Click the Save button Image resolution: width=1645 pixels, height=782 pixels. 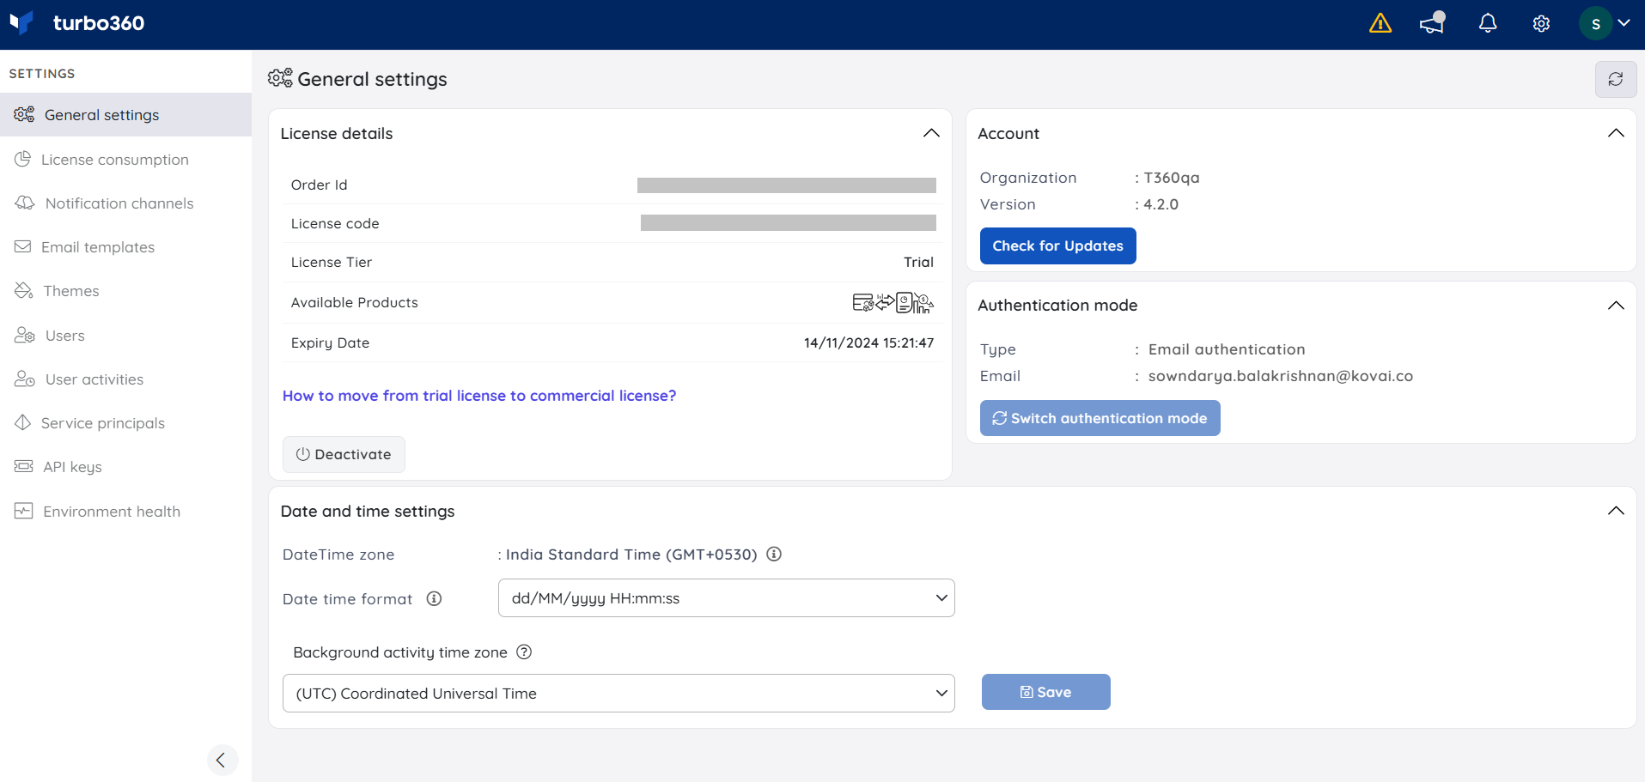point(1045,692)
